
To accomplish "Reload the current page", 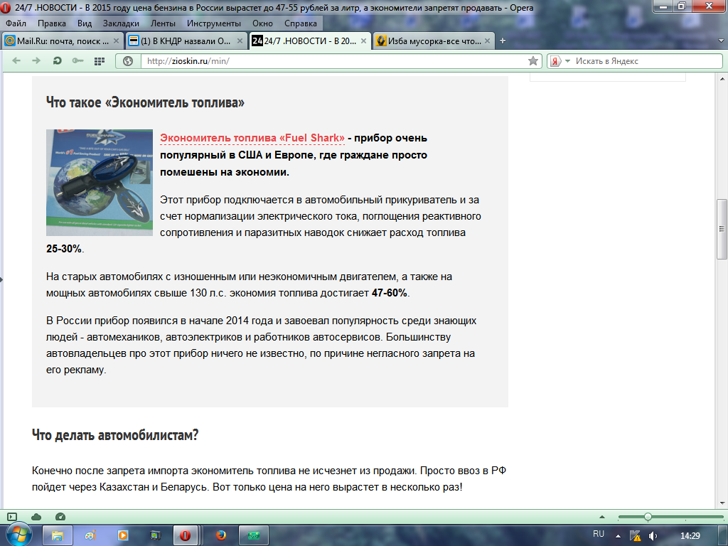I will click(x=57, y=61).
